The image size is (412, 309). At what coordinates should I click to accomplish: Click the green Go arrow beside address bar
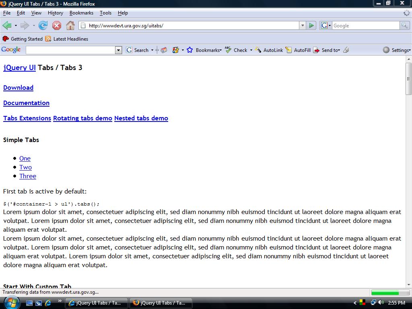311,26
